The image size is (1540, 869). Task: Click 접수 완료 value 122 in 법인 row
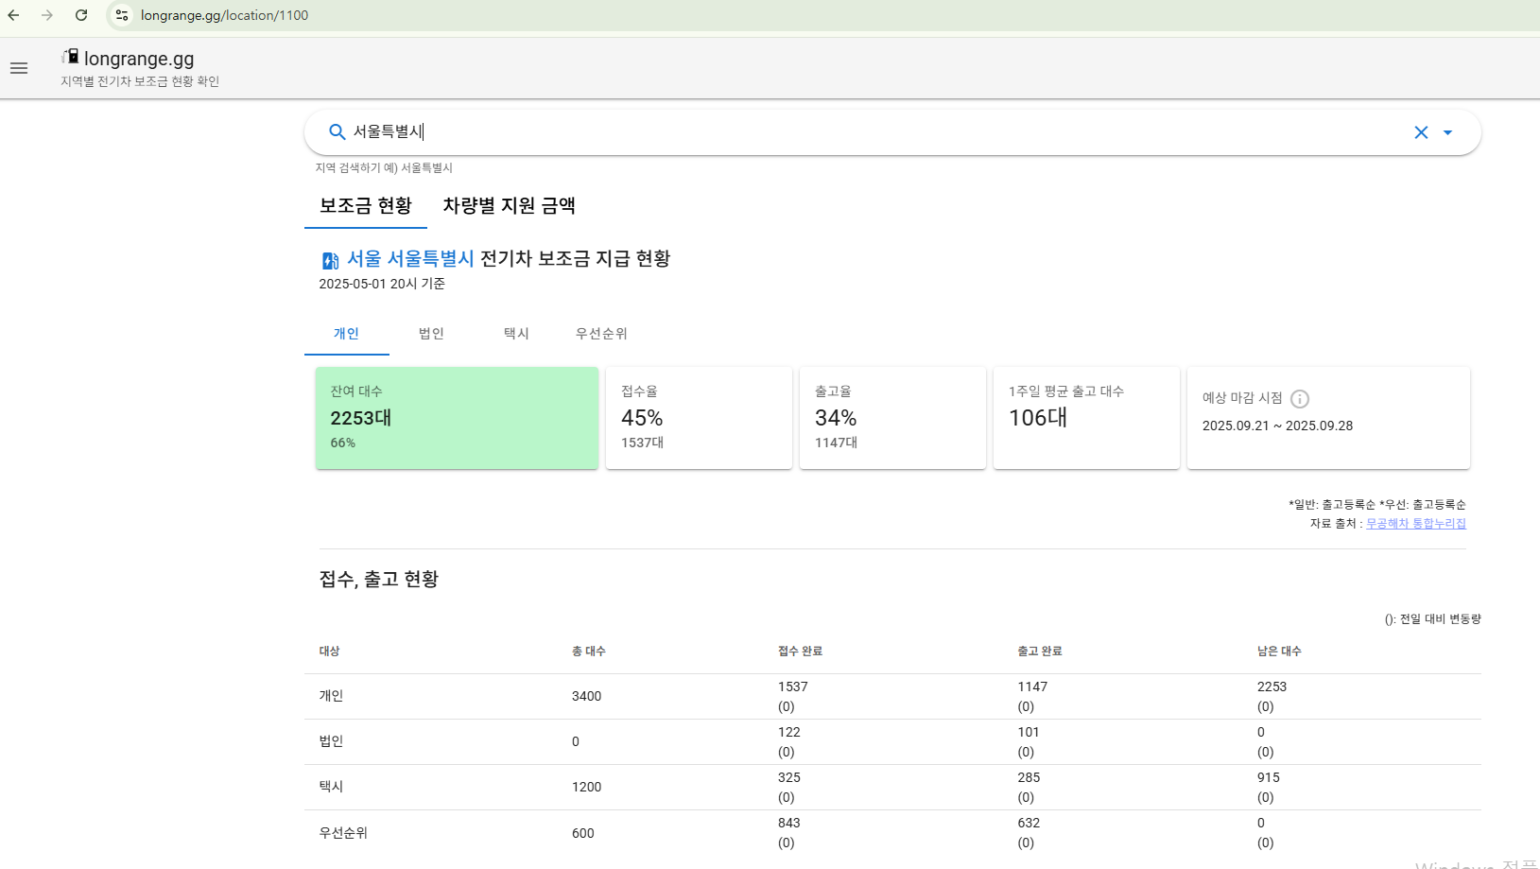pyautogui.click(x=789, y=732)
